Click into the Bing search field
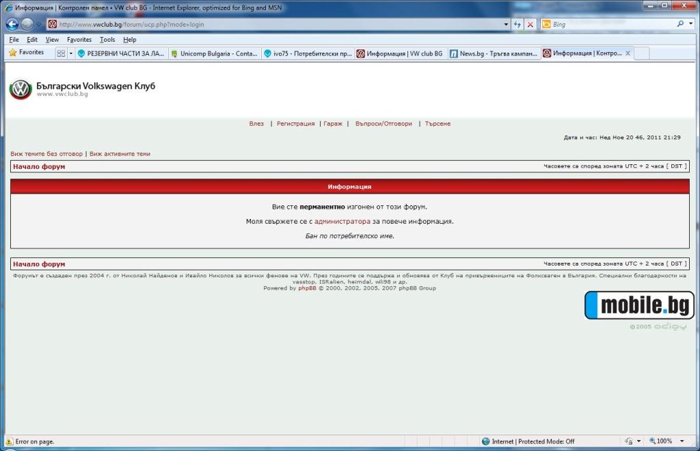The width and height of the screenshot is (700, 451). pos(608,24)
